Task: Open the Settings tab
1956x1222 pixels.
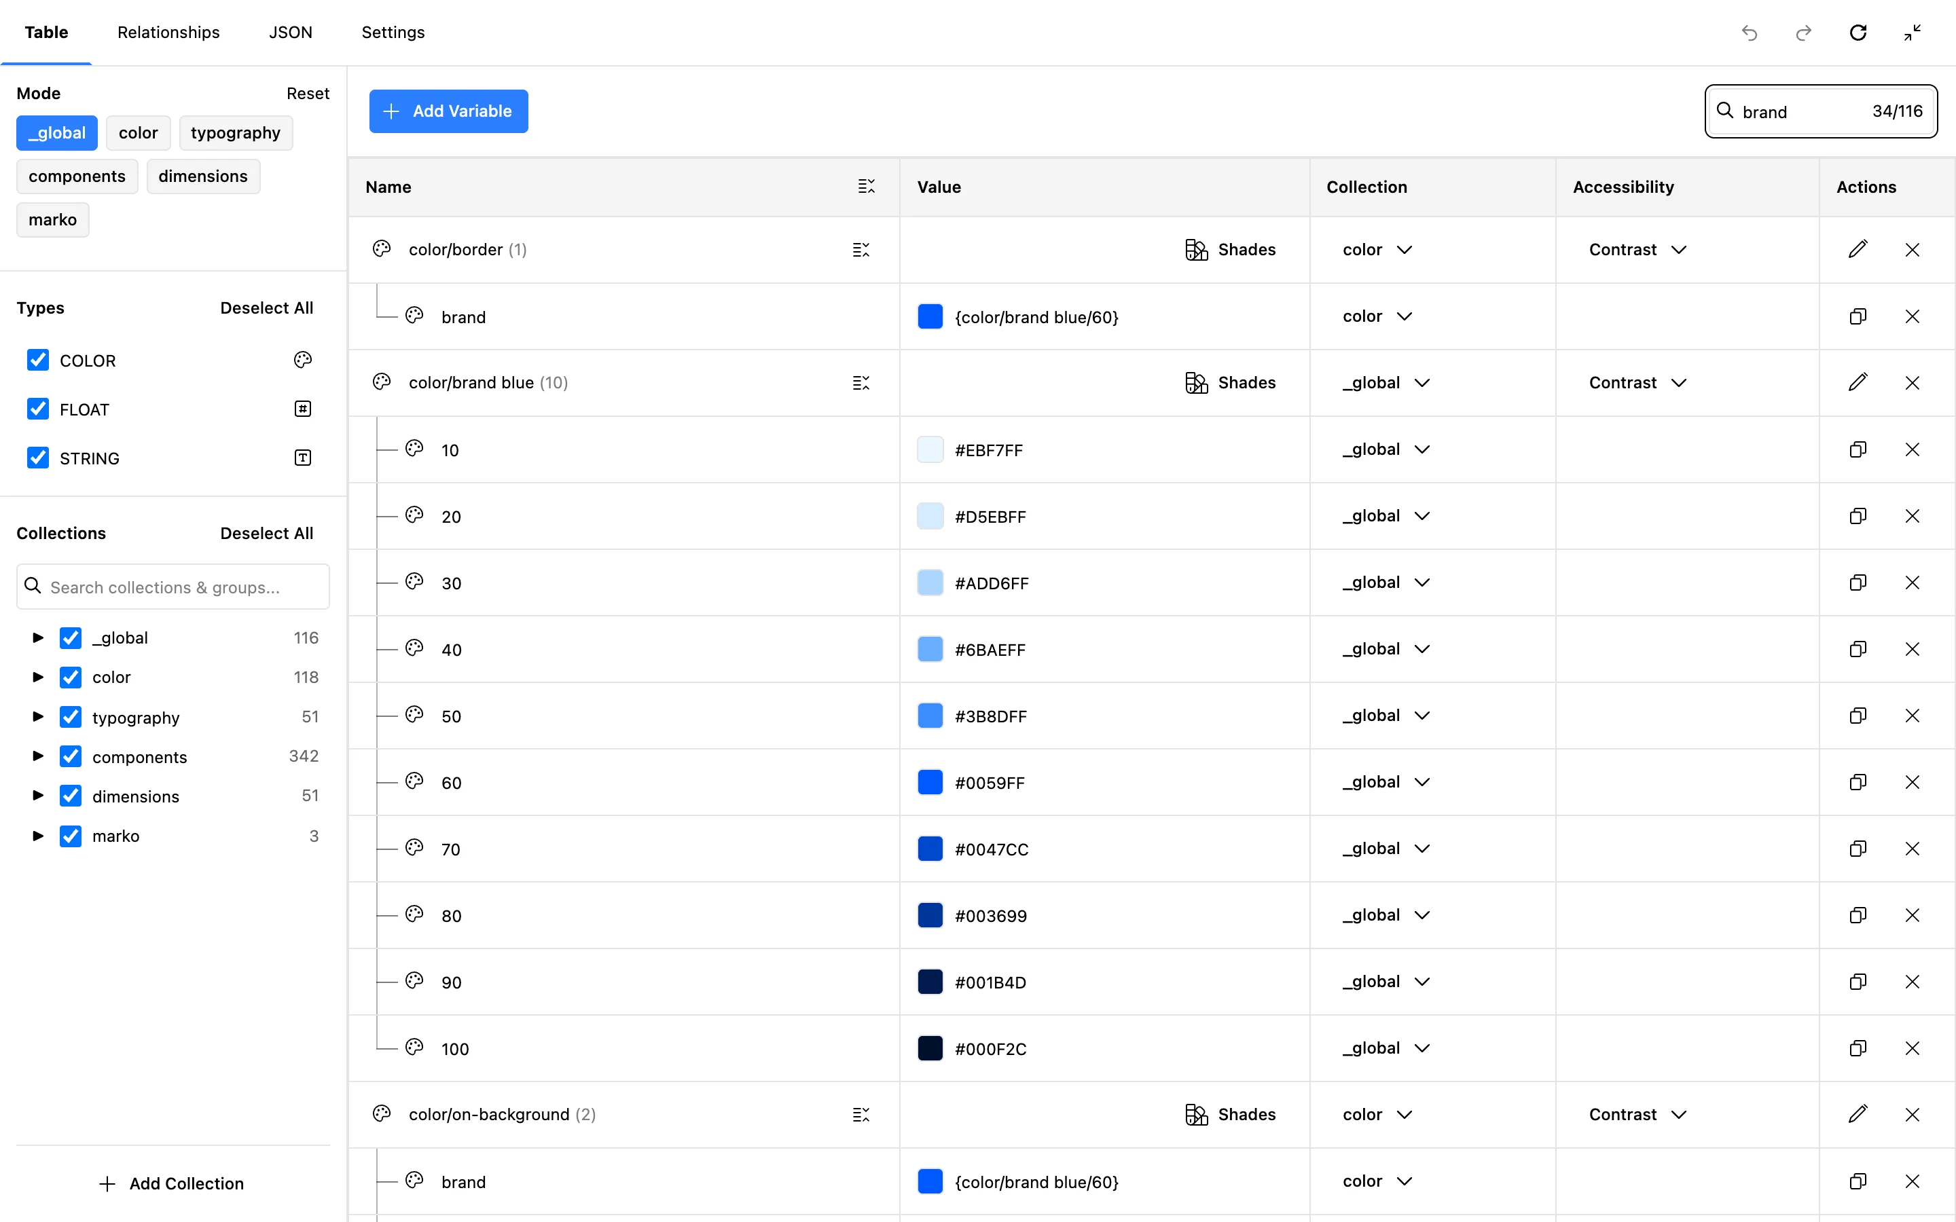Action: click(393, 33)
